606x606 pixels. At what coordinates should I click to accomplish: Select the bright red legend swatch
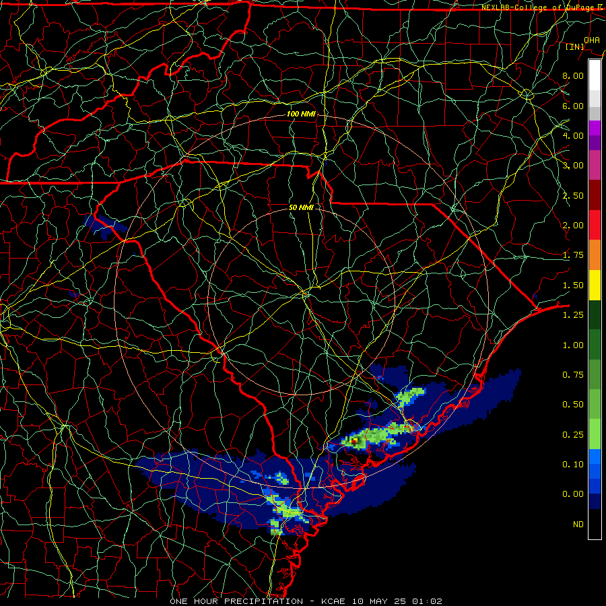click(595, 225)
